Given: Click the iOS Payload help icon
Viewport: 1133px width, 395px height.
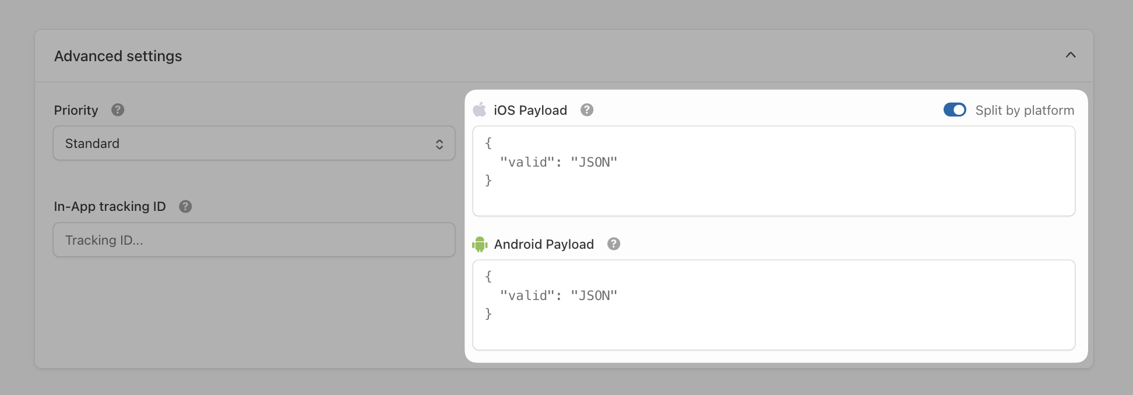Looking at the screenshot, I should pyautogui.click(x=587, y=110).
